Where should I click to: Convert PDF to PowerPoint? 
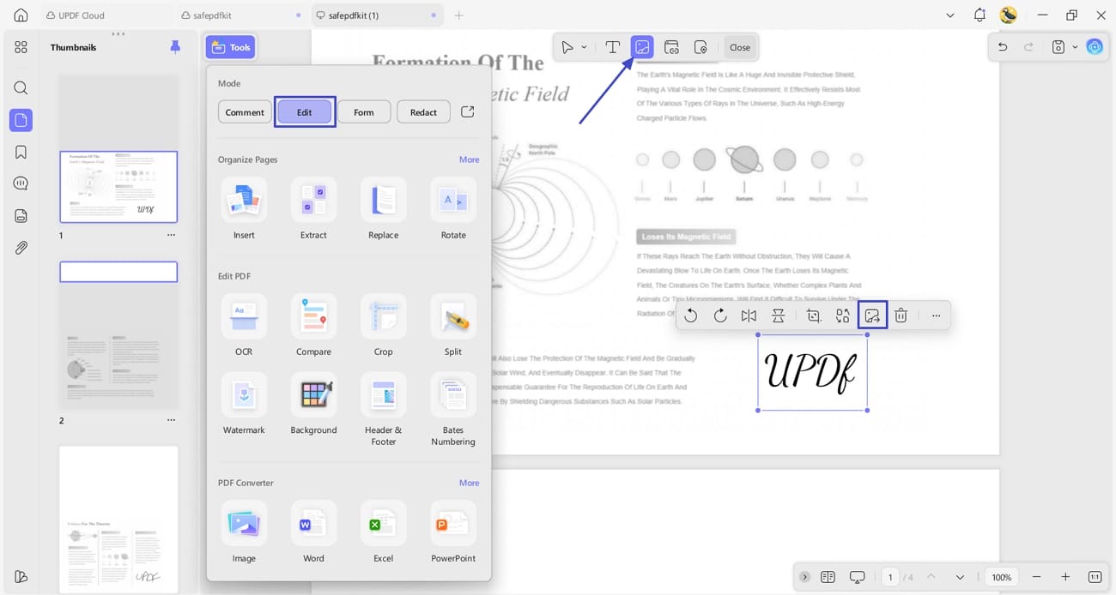(x=453, y=532)
